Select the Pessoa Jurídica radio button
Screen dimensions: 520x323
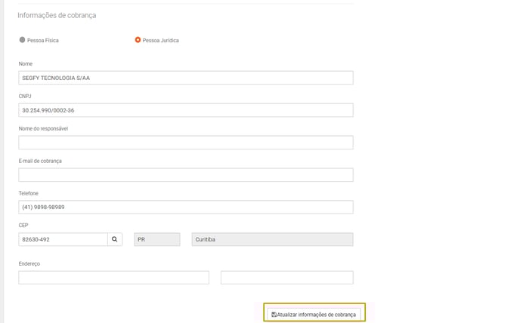pos(138,40)
